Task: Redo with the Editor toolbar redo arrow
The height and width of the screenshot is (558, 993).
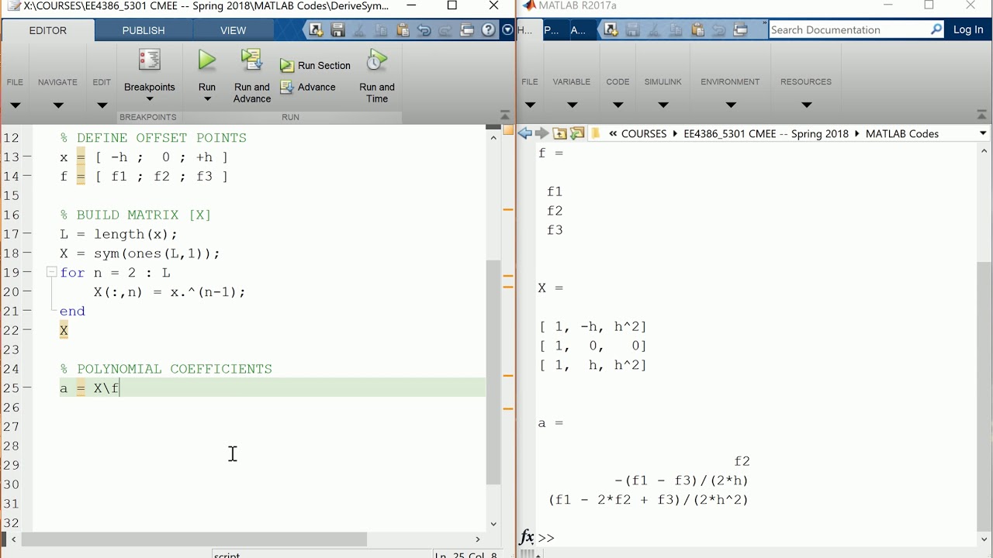Action: click(445, 30)
